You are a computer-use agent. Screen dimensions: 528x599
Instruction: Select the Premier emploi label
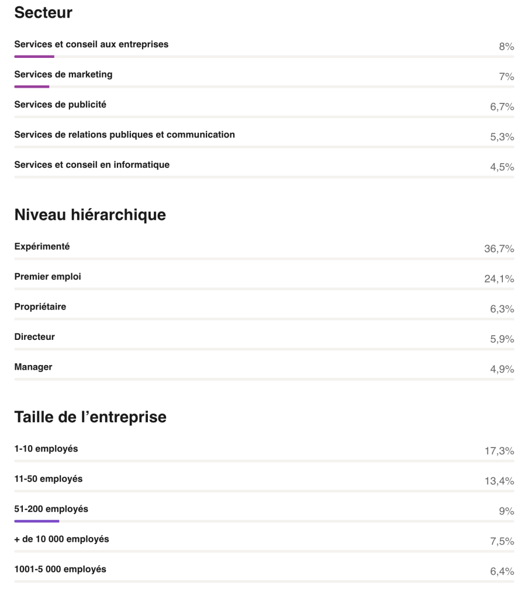pyautogui.click(x=48, y=277)
